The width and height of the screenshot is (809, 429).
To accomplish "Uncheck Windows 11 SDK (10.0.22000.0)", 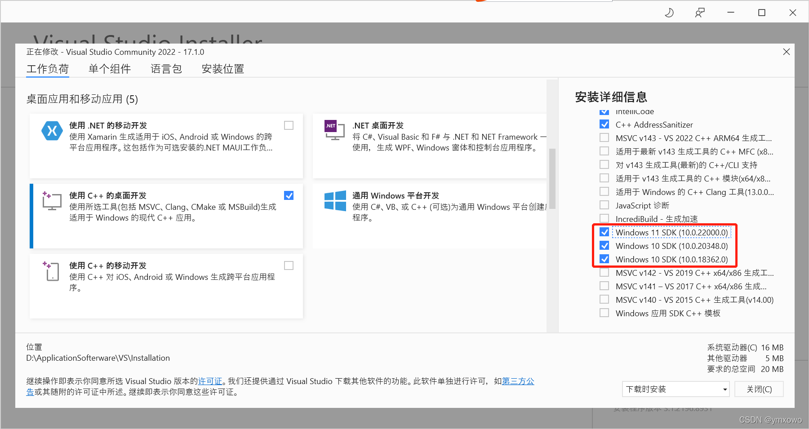I will point(605,232).
